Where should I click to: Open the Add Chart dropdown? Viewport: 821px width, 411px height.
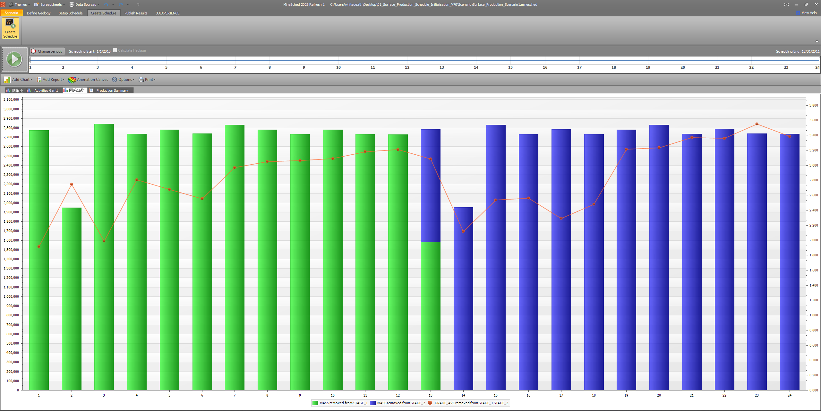click(x=18, y=80)
